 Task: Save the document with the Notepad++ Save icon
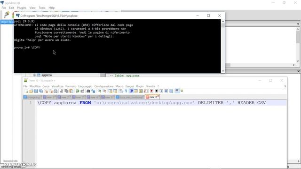pos(36,91)
